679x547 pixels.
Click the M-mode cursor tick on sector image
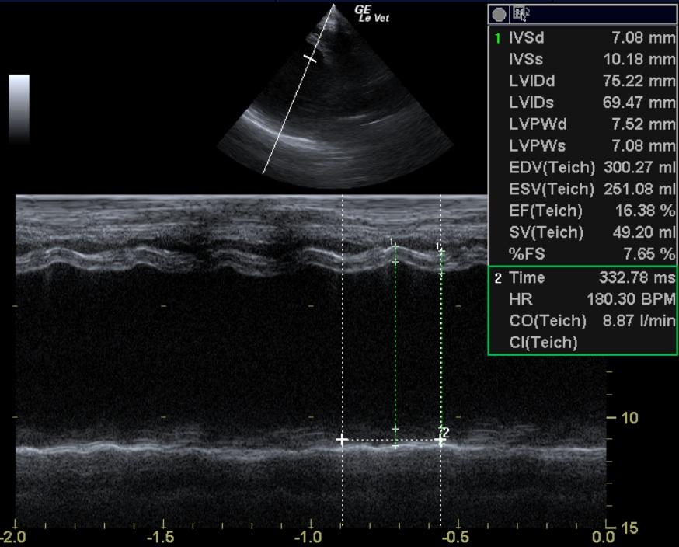click(x=310, y=59)
